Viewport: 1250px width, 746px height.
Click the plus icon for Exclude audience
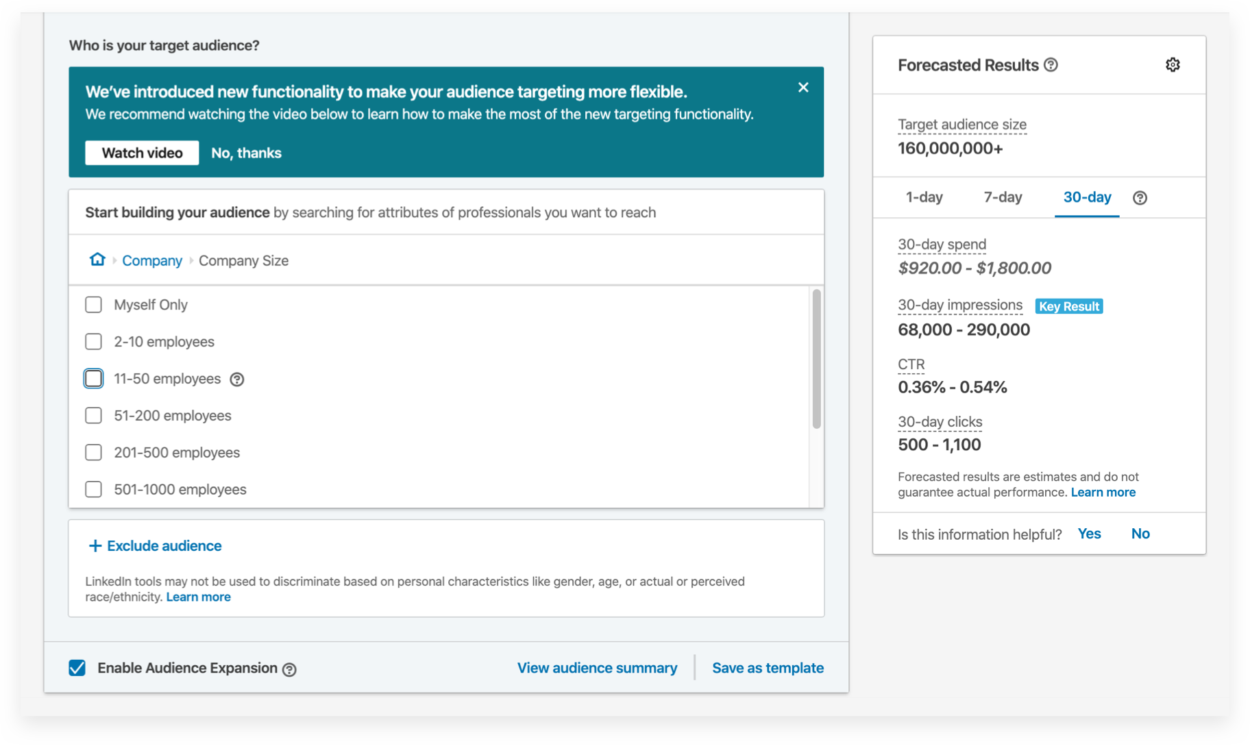(95, 546)
